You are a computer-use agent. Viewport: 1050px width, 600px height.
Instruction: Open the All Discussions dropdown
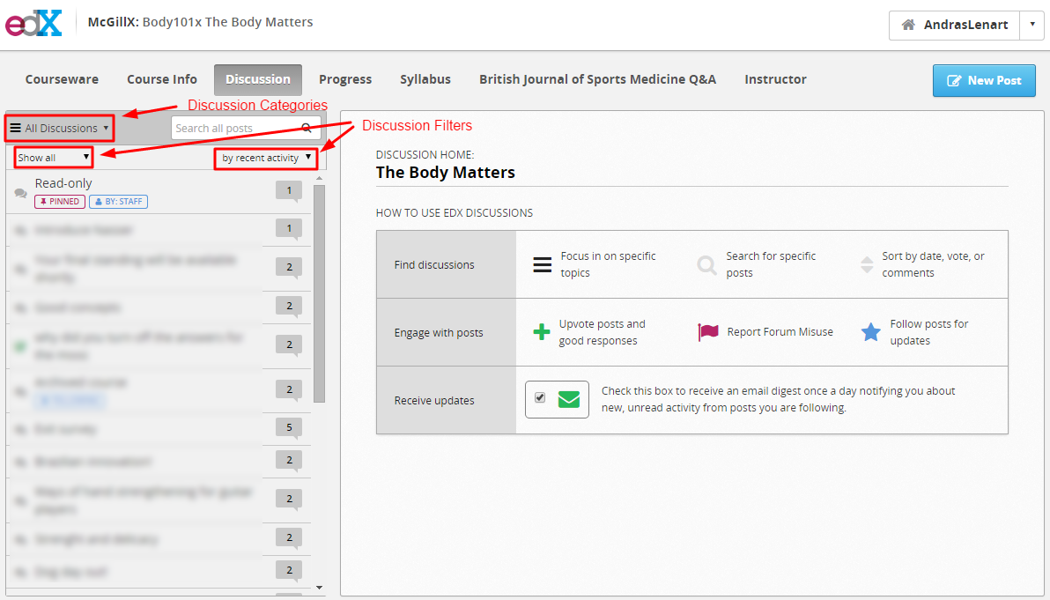59,128
